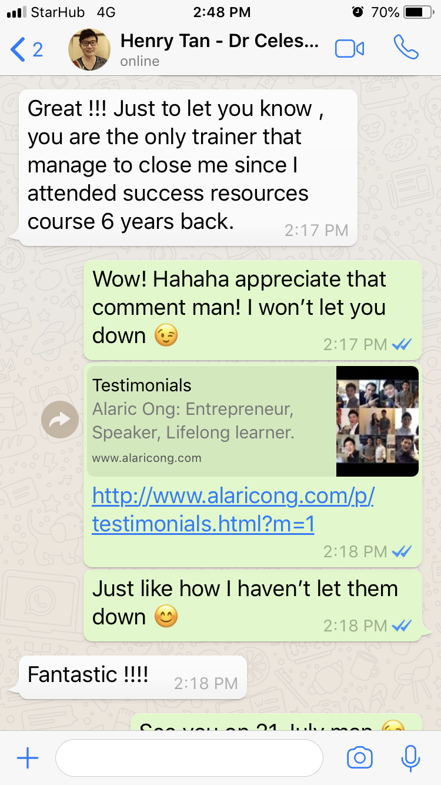
Task: Open the Testimonials link preview card
Action: (253, 421)
